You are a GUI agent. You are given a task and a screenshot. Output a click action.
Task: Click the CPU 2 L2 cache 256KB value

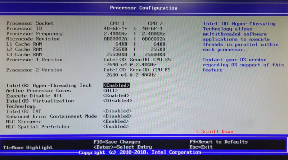[x=158, y=49]
